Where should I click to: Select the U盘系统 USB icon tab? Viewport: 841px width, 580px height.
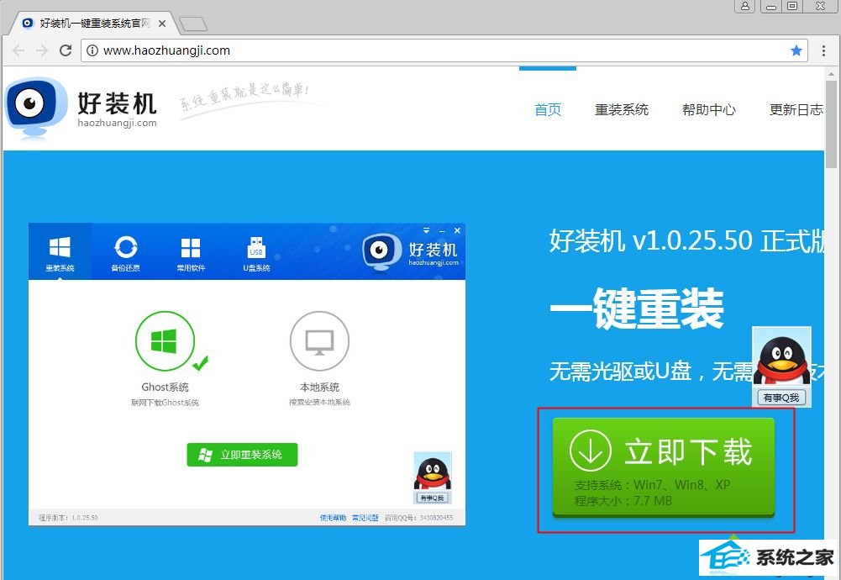pos(256,253)
